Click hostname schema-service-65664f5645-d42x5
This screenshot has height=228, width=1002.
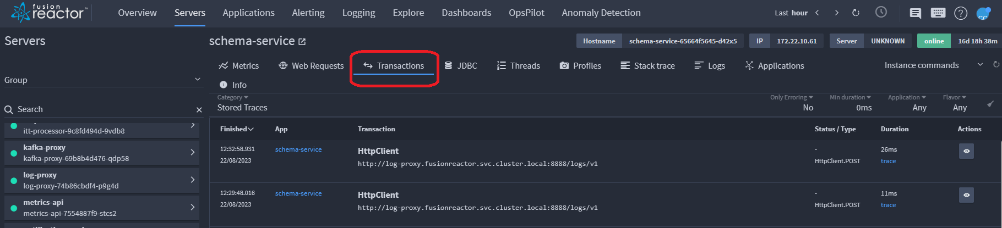point(683,41)
